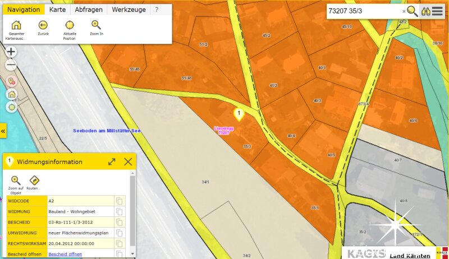Open the Abfragen tab
Viewport: 449px width, 259px height.
click(89, 10)
